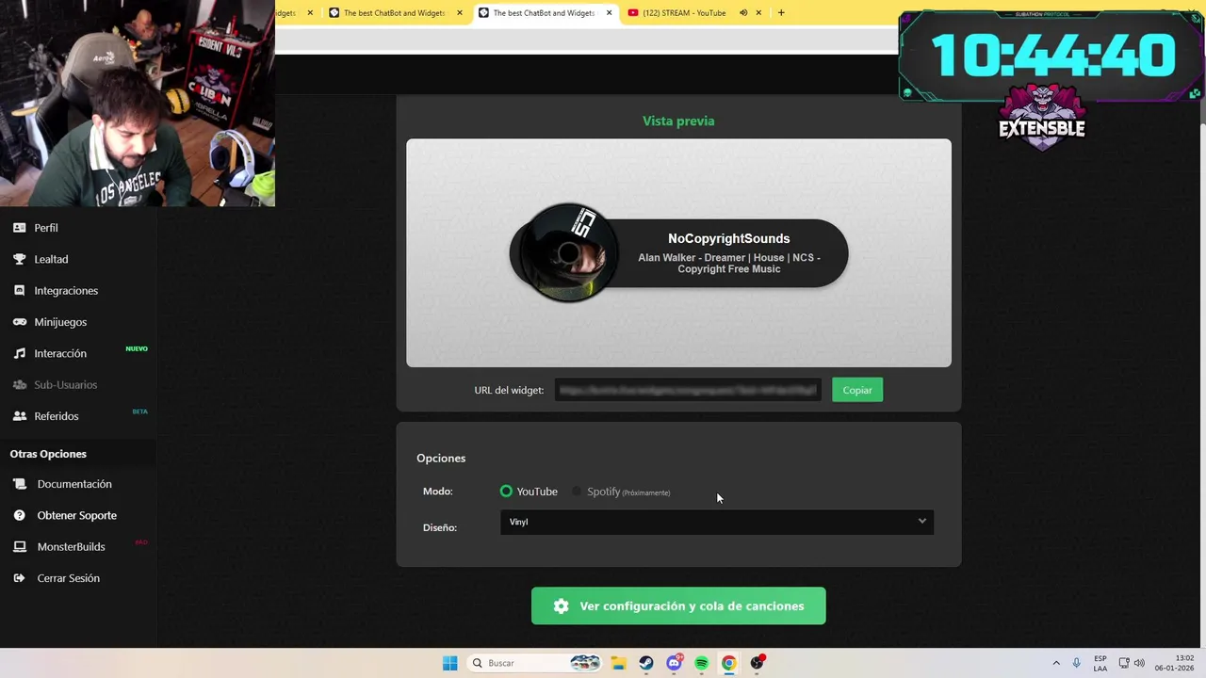The height and width of the screenshot is (678, 1206).
Task: Click the NoCopyrightSounds channel name
Action: tap(729, 239)
